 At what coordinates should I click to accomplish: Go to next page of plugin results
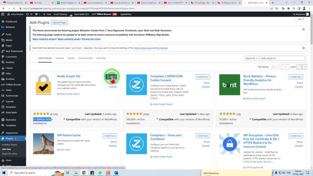click(x=299, y=67)
